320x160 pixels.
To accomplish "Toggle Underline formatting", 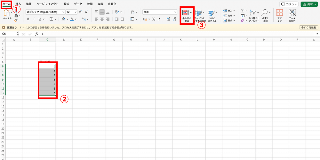I will point(39,19).
